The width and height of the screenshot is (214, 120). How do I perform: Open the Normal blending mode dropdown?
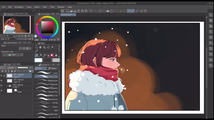point(12,68)
